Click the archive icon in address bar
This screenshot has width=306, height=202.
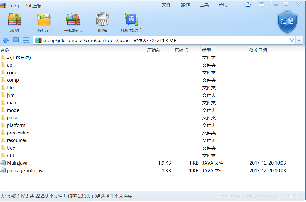click(38, 41)
